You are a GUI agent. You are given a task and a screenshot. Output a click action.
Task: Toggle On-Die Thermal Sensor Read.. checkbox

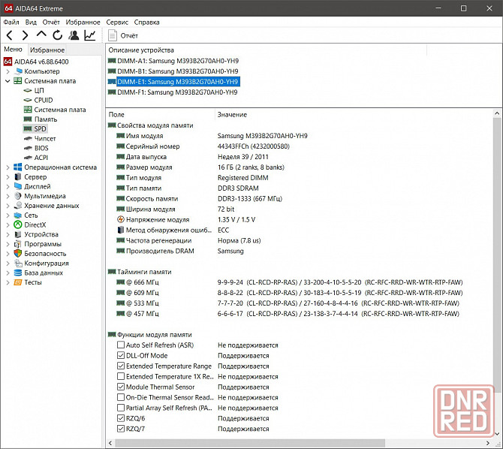point(121,397)
